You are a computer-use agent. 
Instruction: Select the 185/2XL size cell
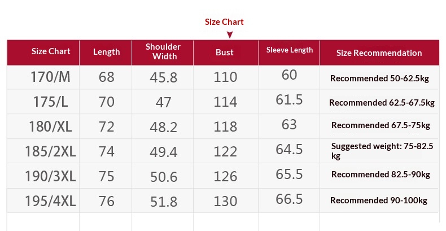[x=51, y=151]
